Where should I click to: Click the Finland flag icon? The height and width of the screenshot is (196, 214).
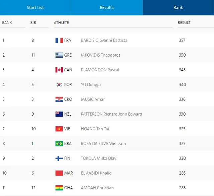click(x=59, y=158)
